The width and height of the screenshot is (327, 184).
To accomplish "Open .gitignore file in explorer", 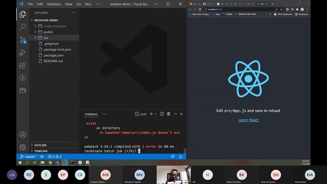I will (51, 43).
